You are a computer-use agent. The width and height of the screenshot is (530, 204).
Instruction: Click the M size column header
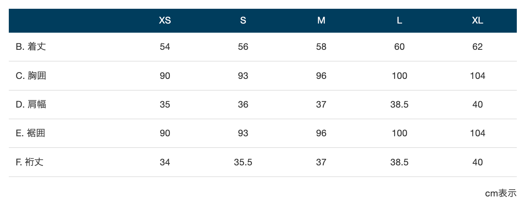321,21
